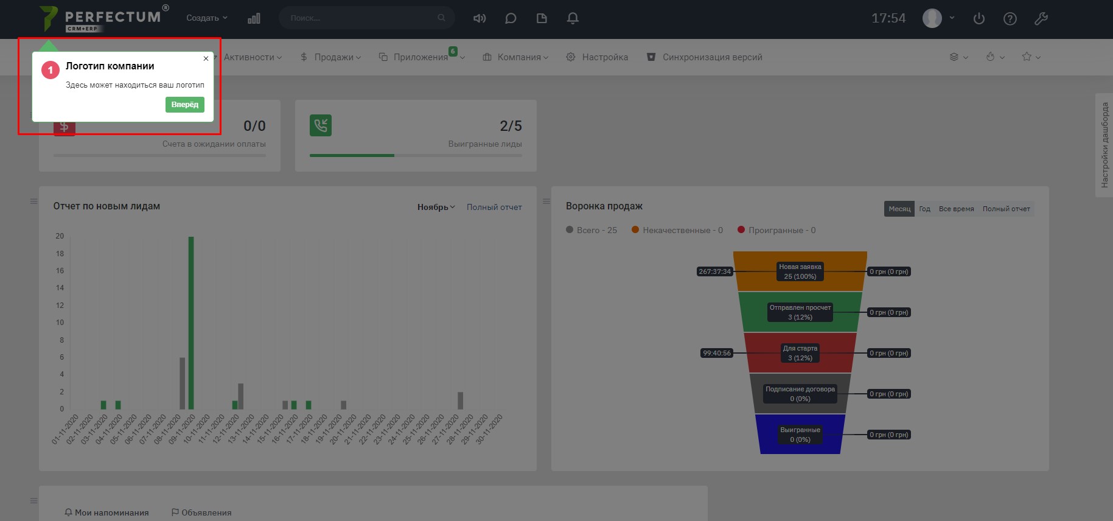The height and width of the screenshot is (521, 1113).
Task: Open the megaphone announcements icon
Action: [480, 18]
